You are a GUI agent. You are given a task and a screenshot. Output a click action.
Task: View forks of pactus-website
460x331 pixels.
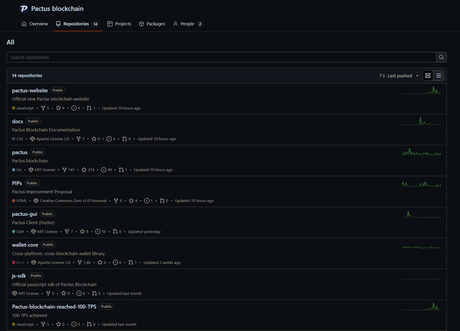(45, 108)
